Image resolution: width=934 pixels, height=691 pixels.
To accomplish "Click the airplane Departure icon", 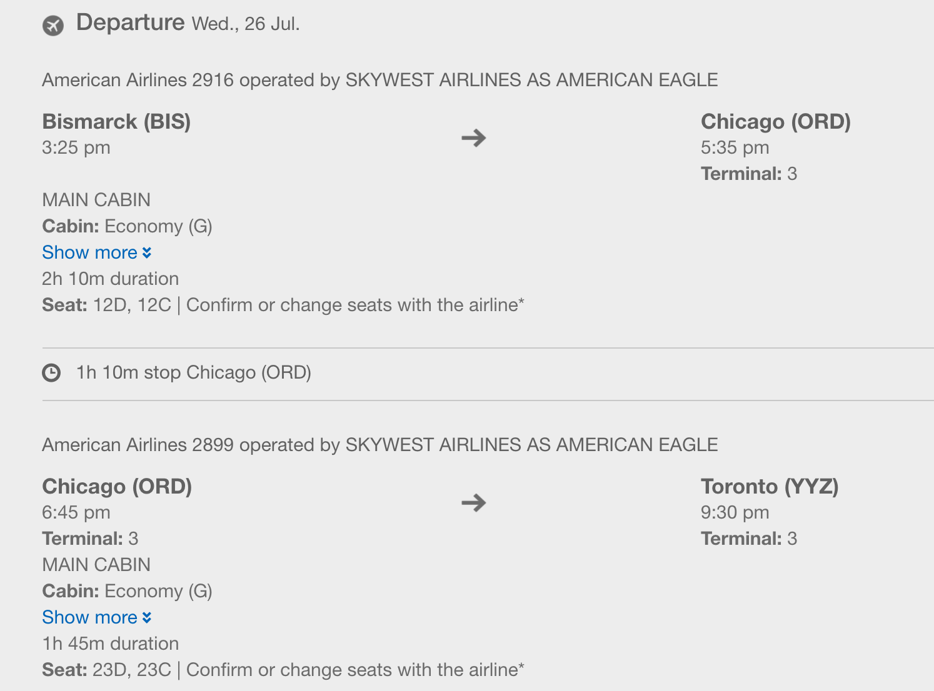I will coord(53,26).
